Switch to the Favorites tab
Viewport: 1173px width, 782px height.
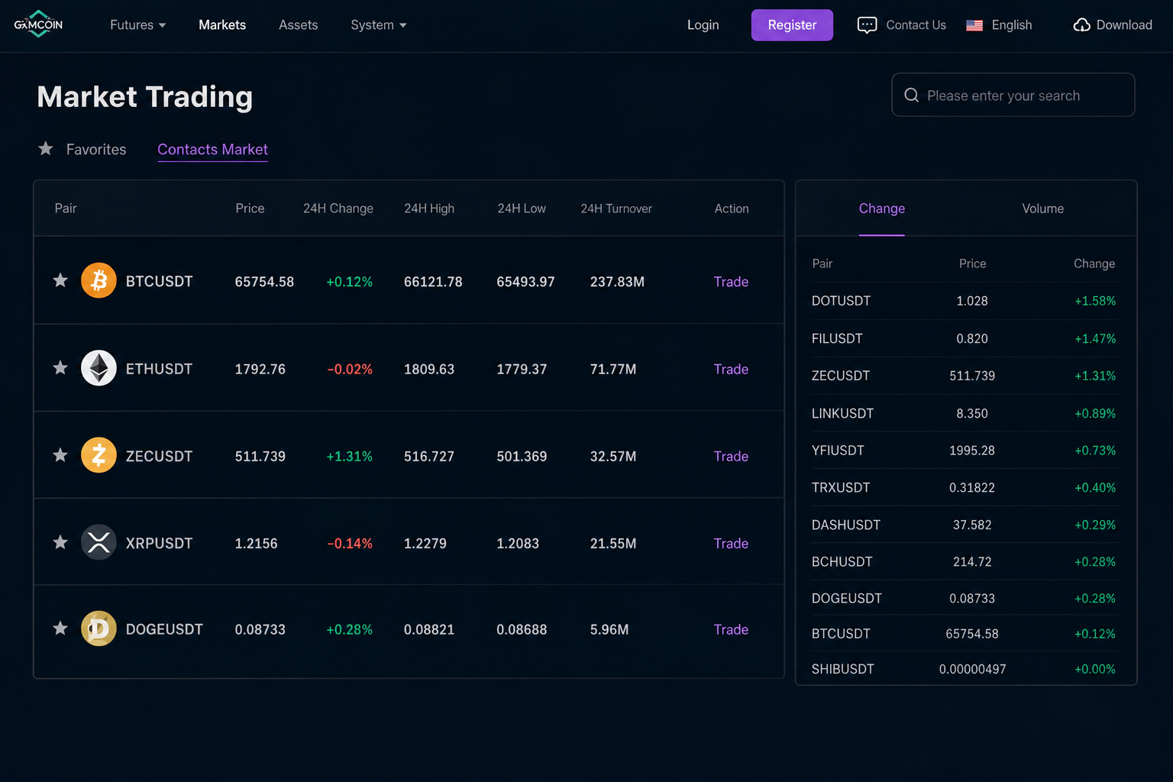coord(96,149)
